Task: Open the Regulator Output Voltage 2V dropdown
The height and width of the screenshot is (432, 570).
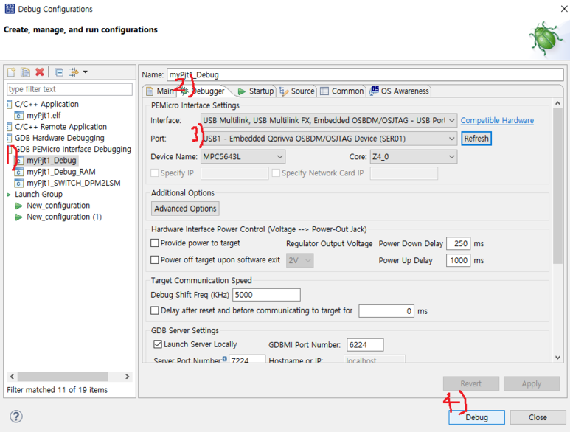Action: [300, 260]
